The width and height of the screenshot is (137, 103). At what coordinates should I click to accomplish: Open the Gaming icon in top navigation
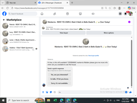93,14
